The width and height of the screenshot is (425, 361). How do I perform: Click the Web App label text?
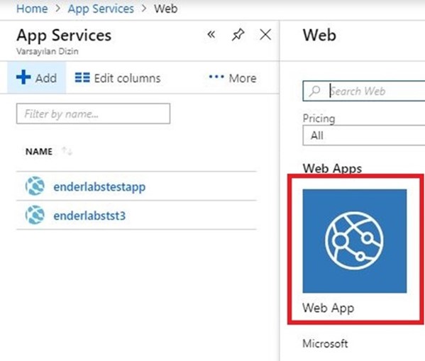click(x=329, y=308)
